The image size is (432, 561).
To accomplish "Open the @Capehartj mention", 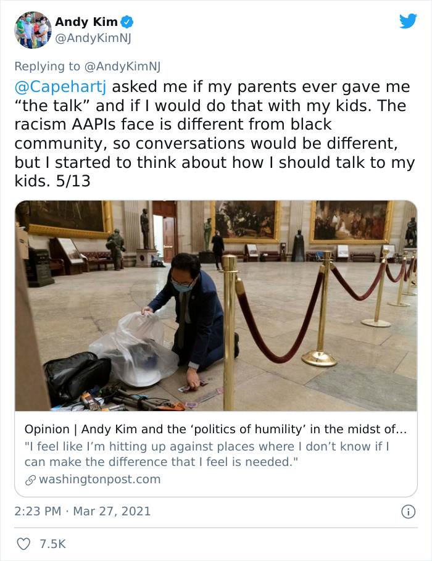I will pos(60,87).
